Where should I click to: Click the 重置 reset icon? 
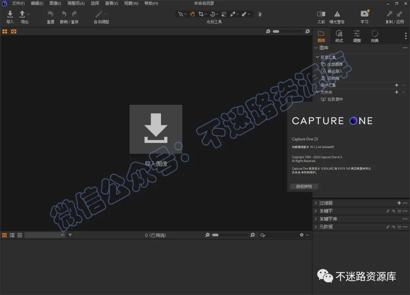[x=50, y=14]
